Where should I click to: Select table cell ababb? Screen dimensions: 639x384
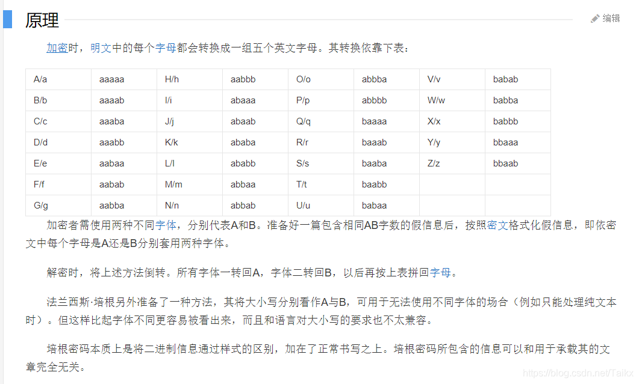click(255, 163)
